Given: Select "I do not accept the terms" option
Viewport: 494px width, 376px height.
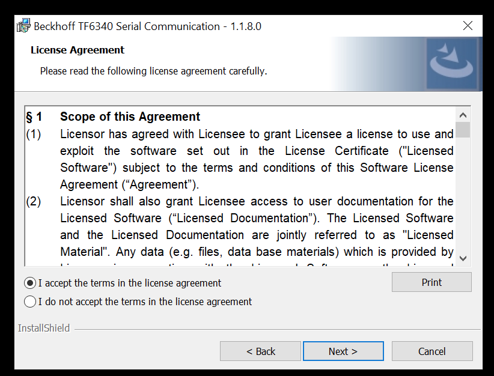Looking at the screenshot, I should point(30,302).
